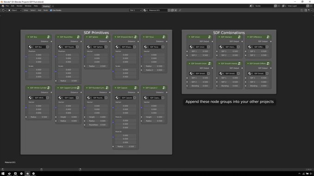
Task: Toggle the Use Nodes checkbox
Action: pyautogui.click(x=51, y=10)
